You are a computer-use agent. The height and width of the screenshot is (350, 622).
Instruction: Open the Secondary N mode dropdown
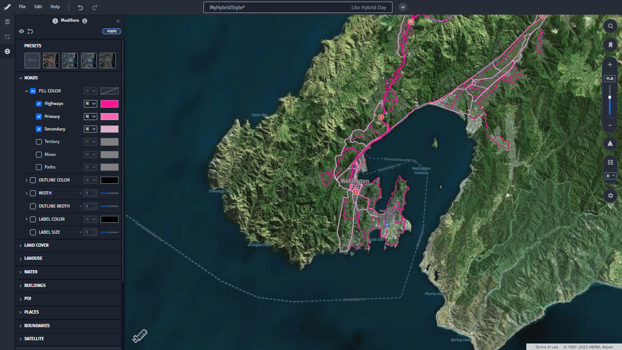[x=90, y=129]
